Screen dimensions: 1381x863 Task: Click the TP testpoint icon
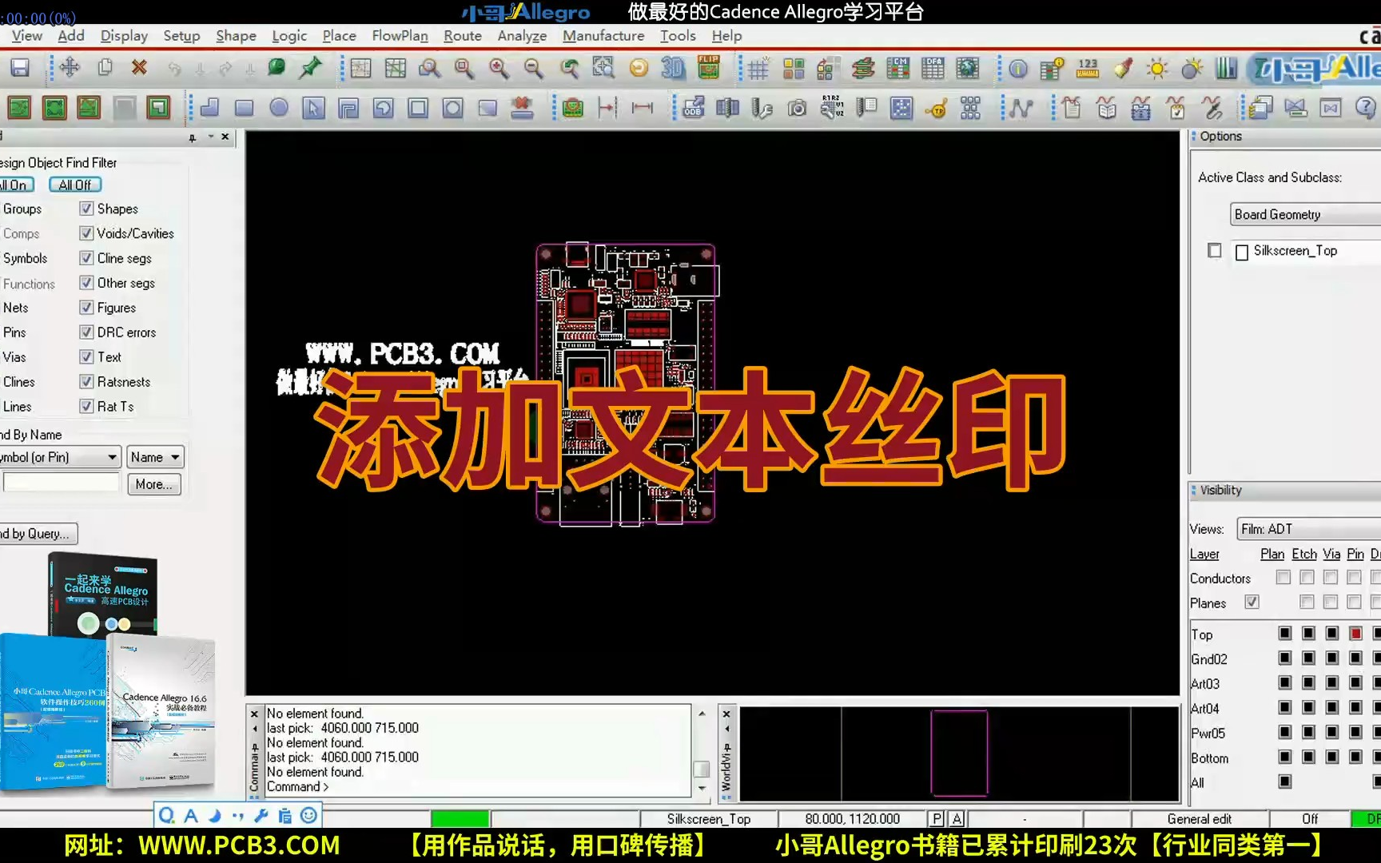point(936,108)
